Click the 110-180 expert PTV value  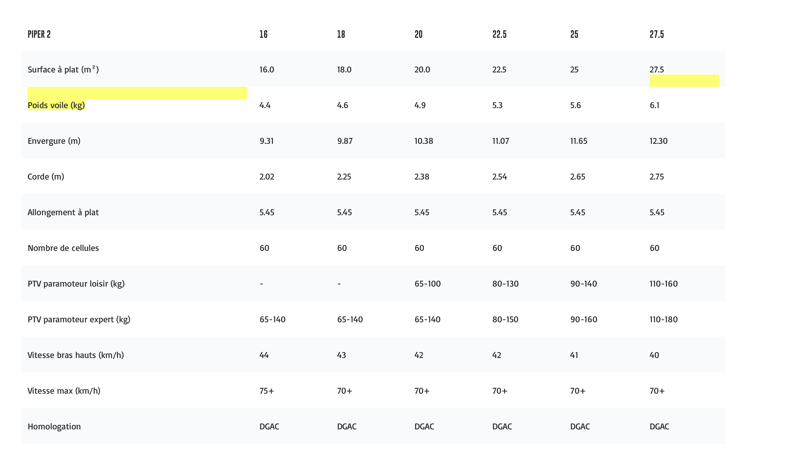[x=663, y=319]
